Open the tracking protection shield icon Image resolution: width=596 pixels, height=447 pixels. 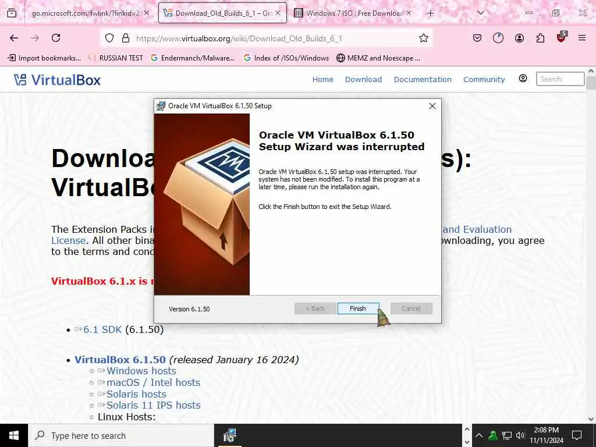coord(109,38)
